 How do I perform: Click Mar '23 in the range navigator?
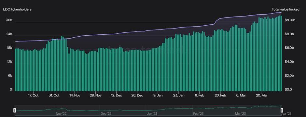(241, 114)
